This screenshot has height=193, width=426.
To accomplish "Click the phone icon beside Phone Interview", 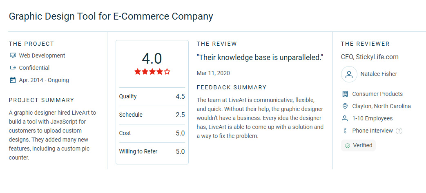I will click(x=345, y=131).
